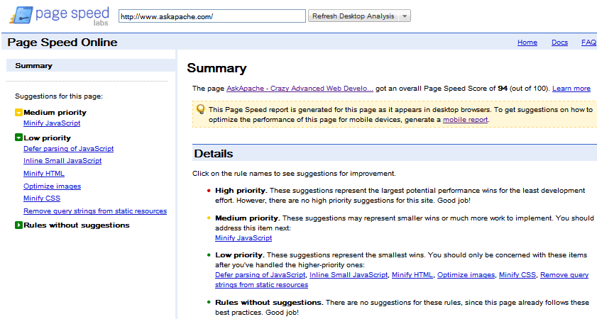Viewport: 597px width, 319px height.
Task: Click Remove query strings sidebar link
Action: pyautogui.click(x=95, y=211)
